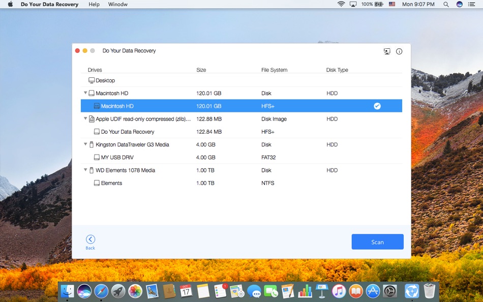Launch Siri from the dock

[84, 291]
